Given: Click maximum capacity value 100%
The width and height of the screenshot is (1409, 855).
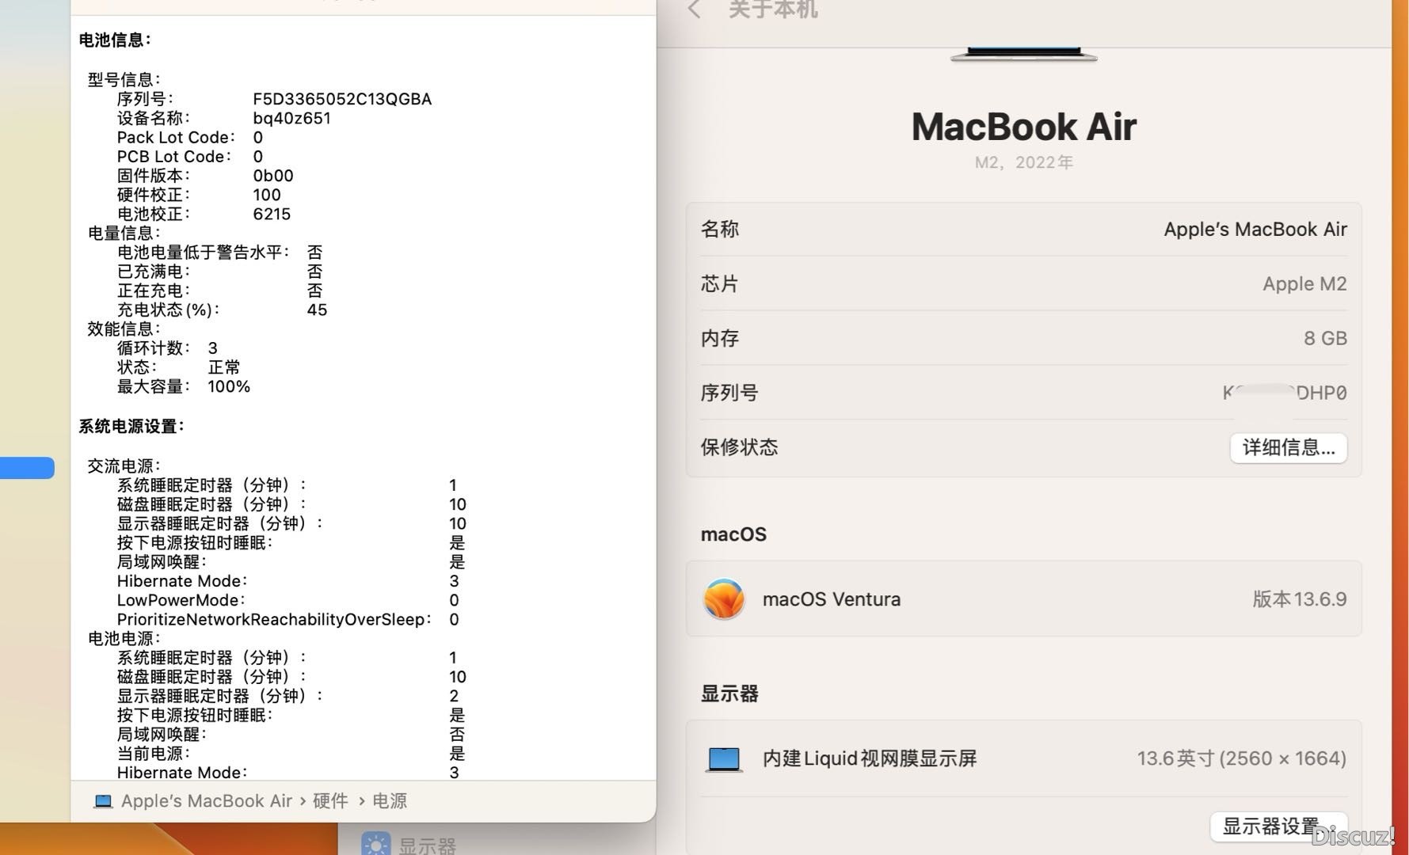Looking at the screenshot, I should point(229,386).
